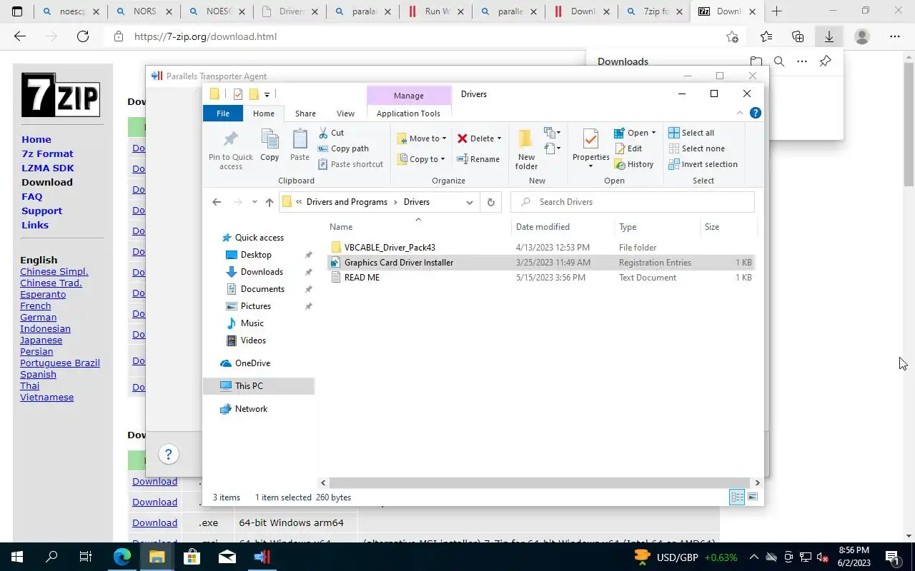Select OneDrive in navigation pane
The height and width of the screenshot is (571, 915).
[252, 363]
